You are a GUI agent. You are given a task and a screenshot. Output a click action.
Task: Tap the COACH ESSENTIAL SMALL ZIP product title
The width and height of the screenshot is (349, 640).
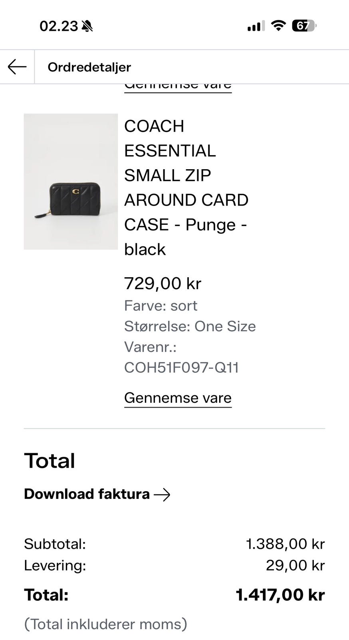coord(186,188)
